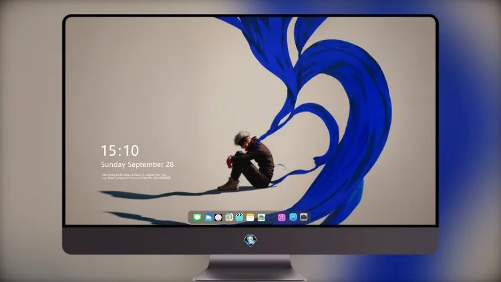Image resolution: width=501 pixels, height=282 pixels.
Task: Open the green Messages app in dock
Action: [x=197, y=217]
